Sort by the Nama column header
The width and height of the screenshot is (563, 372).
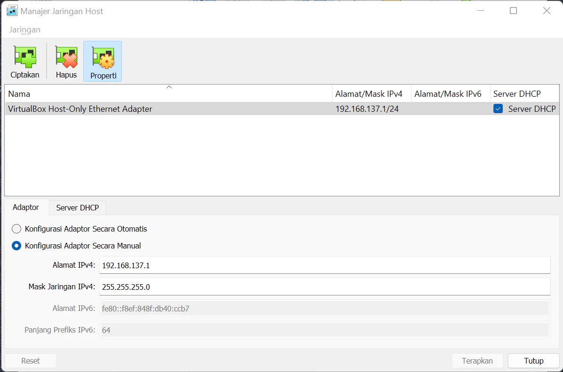pyautogui.click(x=168, y=93)
